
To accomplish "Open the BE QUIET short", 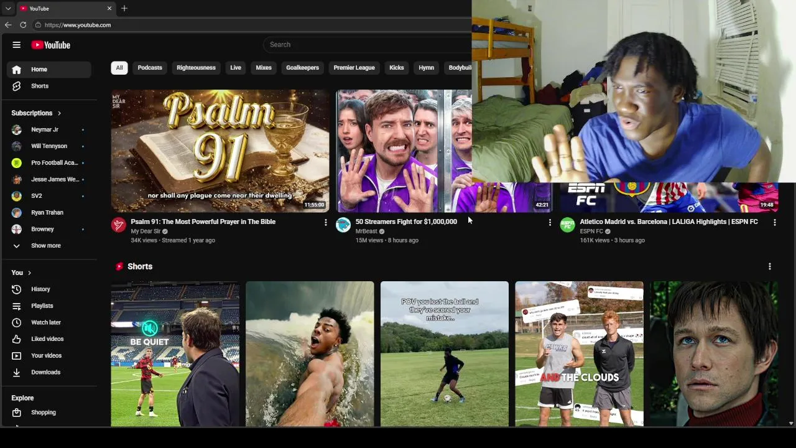I will (175, 354).
